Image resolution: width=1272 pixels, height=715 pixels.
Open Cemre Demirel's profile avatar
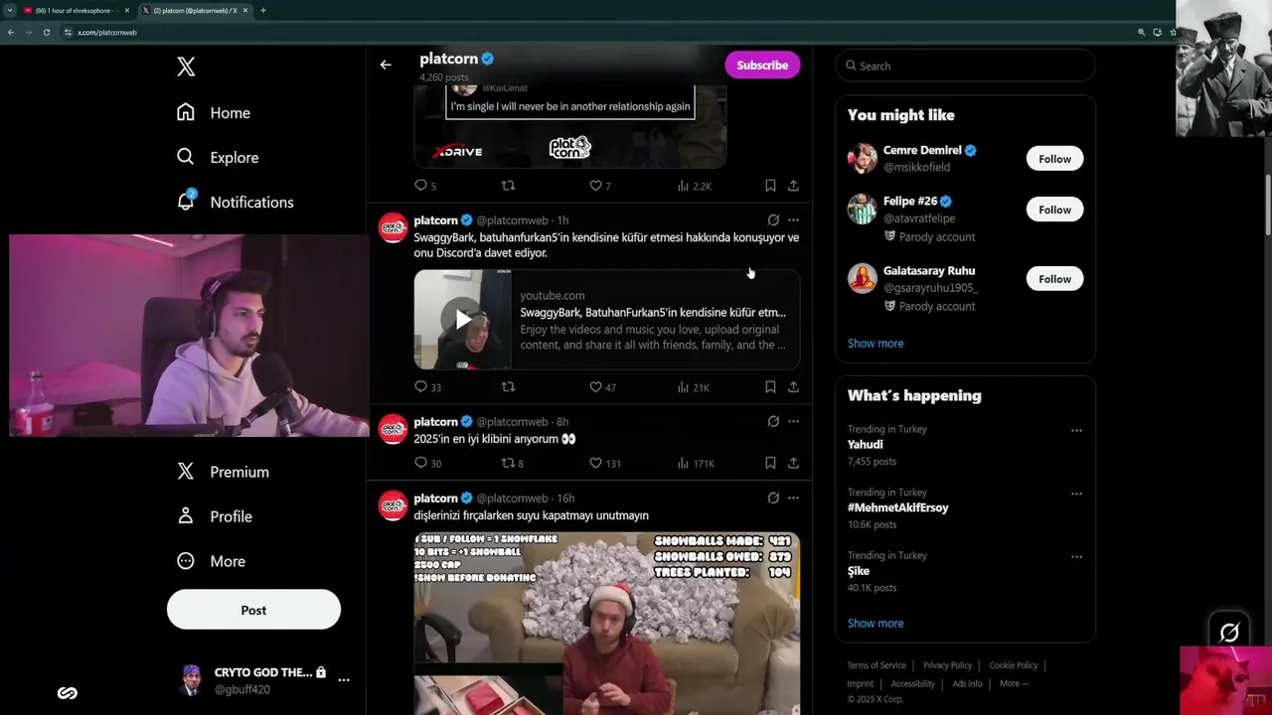863,159
